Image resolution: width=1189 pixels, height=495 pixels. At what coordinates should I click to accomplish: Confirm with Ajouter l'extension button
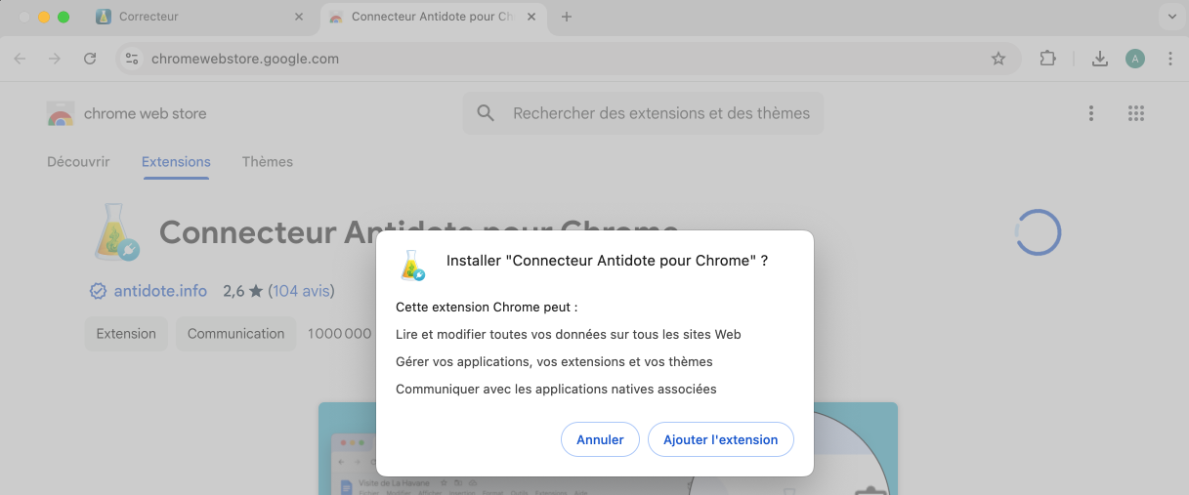pos(720,439)
